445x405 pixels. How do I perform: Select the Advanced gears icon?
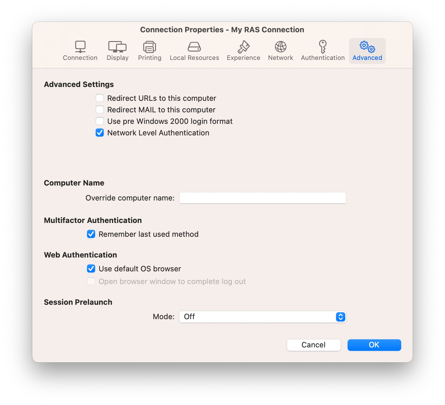[367, 47]
